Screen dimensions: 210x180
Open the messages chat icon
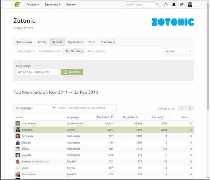click(182, 4)
